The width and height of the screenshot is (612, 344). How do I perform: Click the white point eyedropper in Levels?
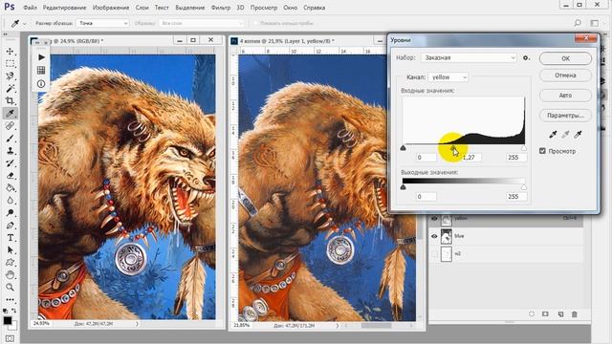point(578,135)
